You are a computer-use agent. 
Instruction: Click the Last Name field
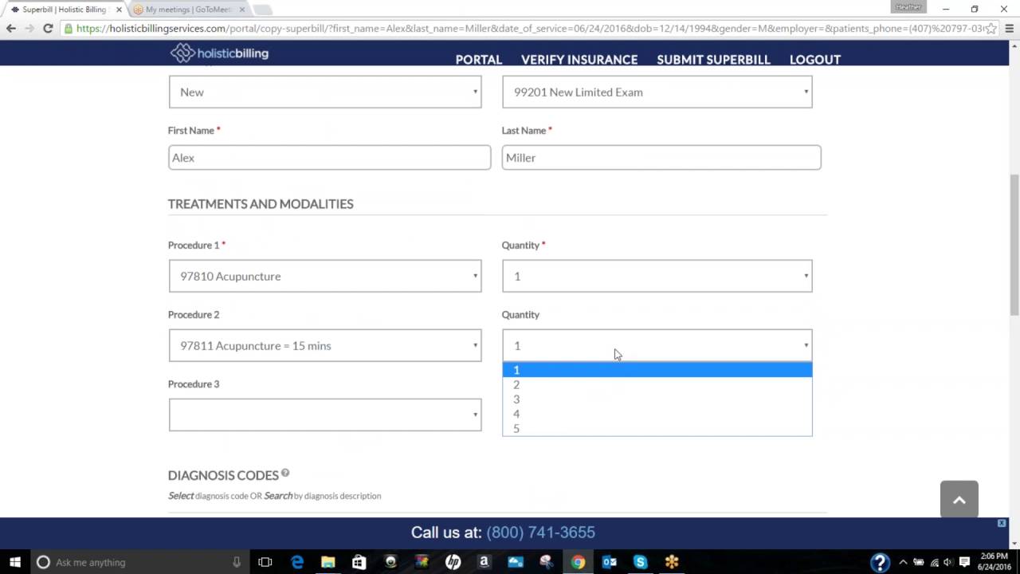(661, 157)
